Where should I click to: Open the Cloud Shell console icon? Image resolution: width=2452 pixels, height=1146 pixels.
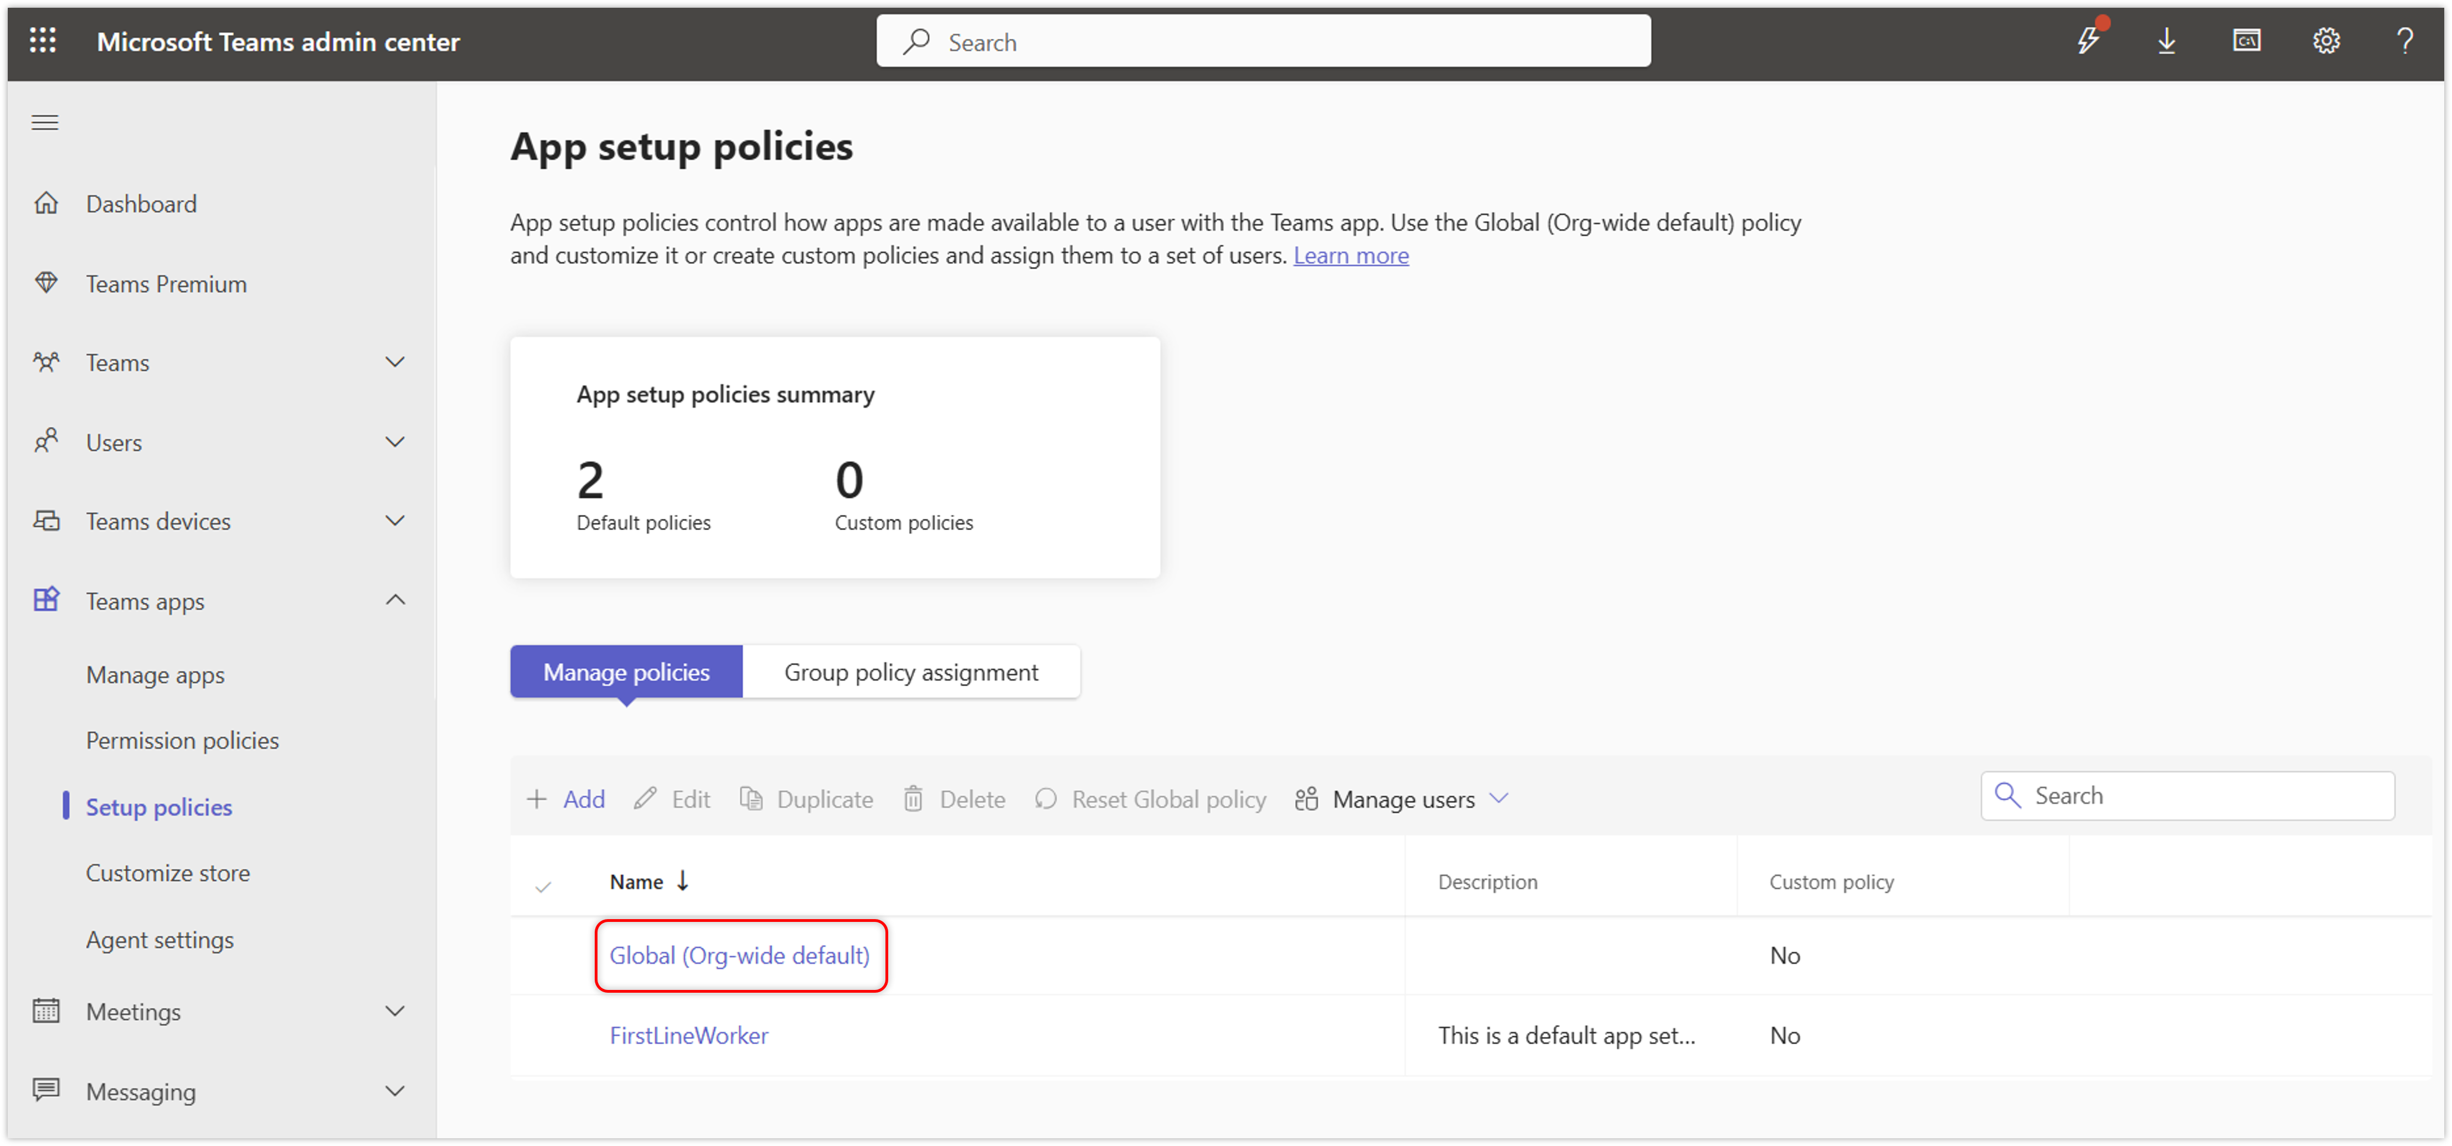tap(2247, 41)
